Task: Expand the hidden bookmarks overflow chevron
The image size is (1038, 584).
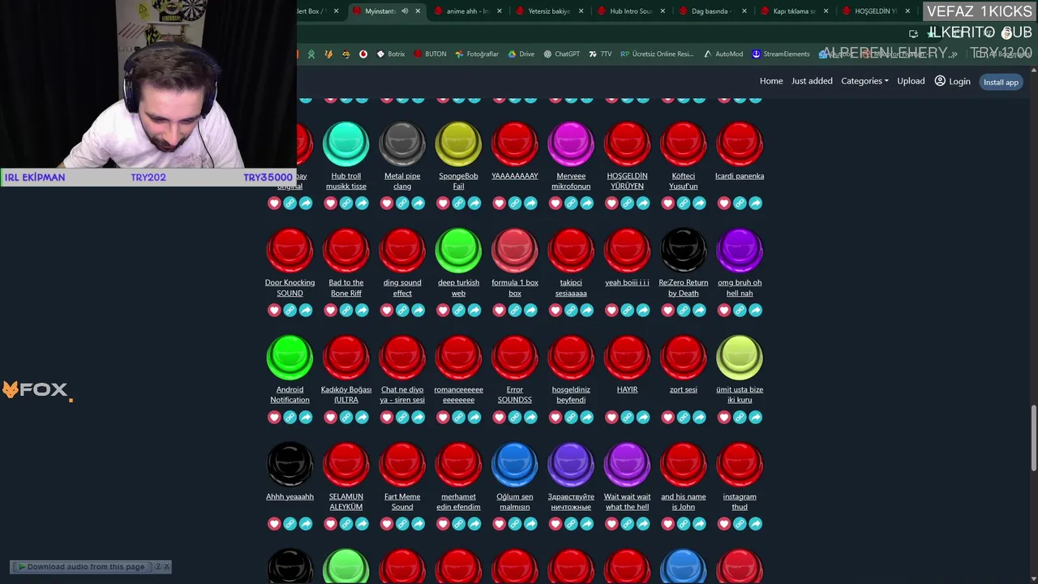Action: click(x=954, y=54)
